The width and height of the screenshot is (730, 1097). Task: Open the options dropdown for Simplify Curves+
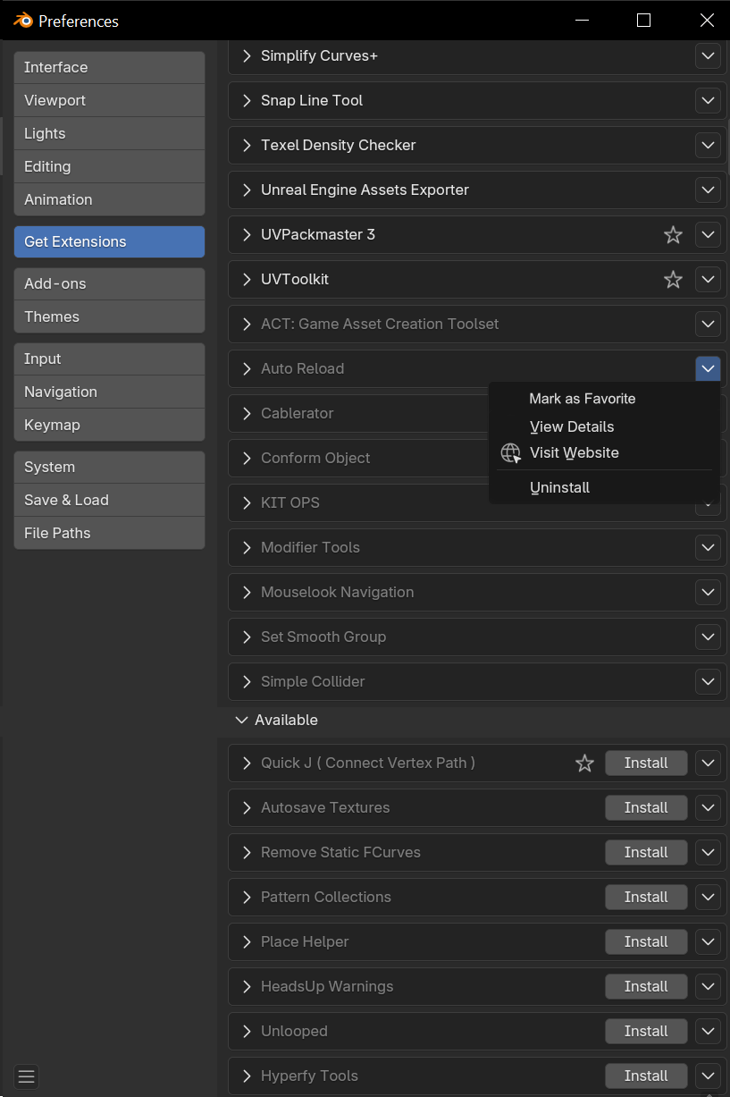tap(708, 55)
